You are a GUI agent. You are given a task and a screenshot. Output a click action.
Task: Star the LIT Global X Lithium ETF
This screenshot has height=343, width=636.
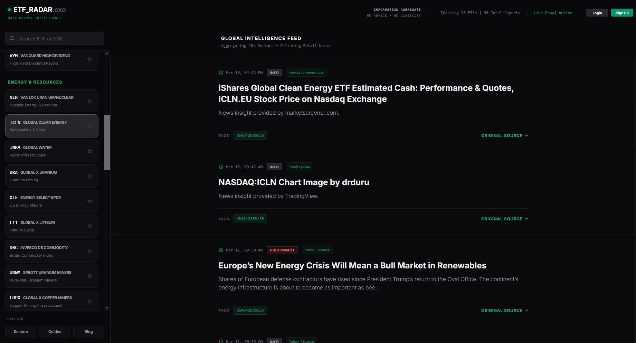[x=89, y=226]
